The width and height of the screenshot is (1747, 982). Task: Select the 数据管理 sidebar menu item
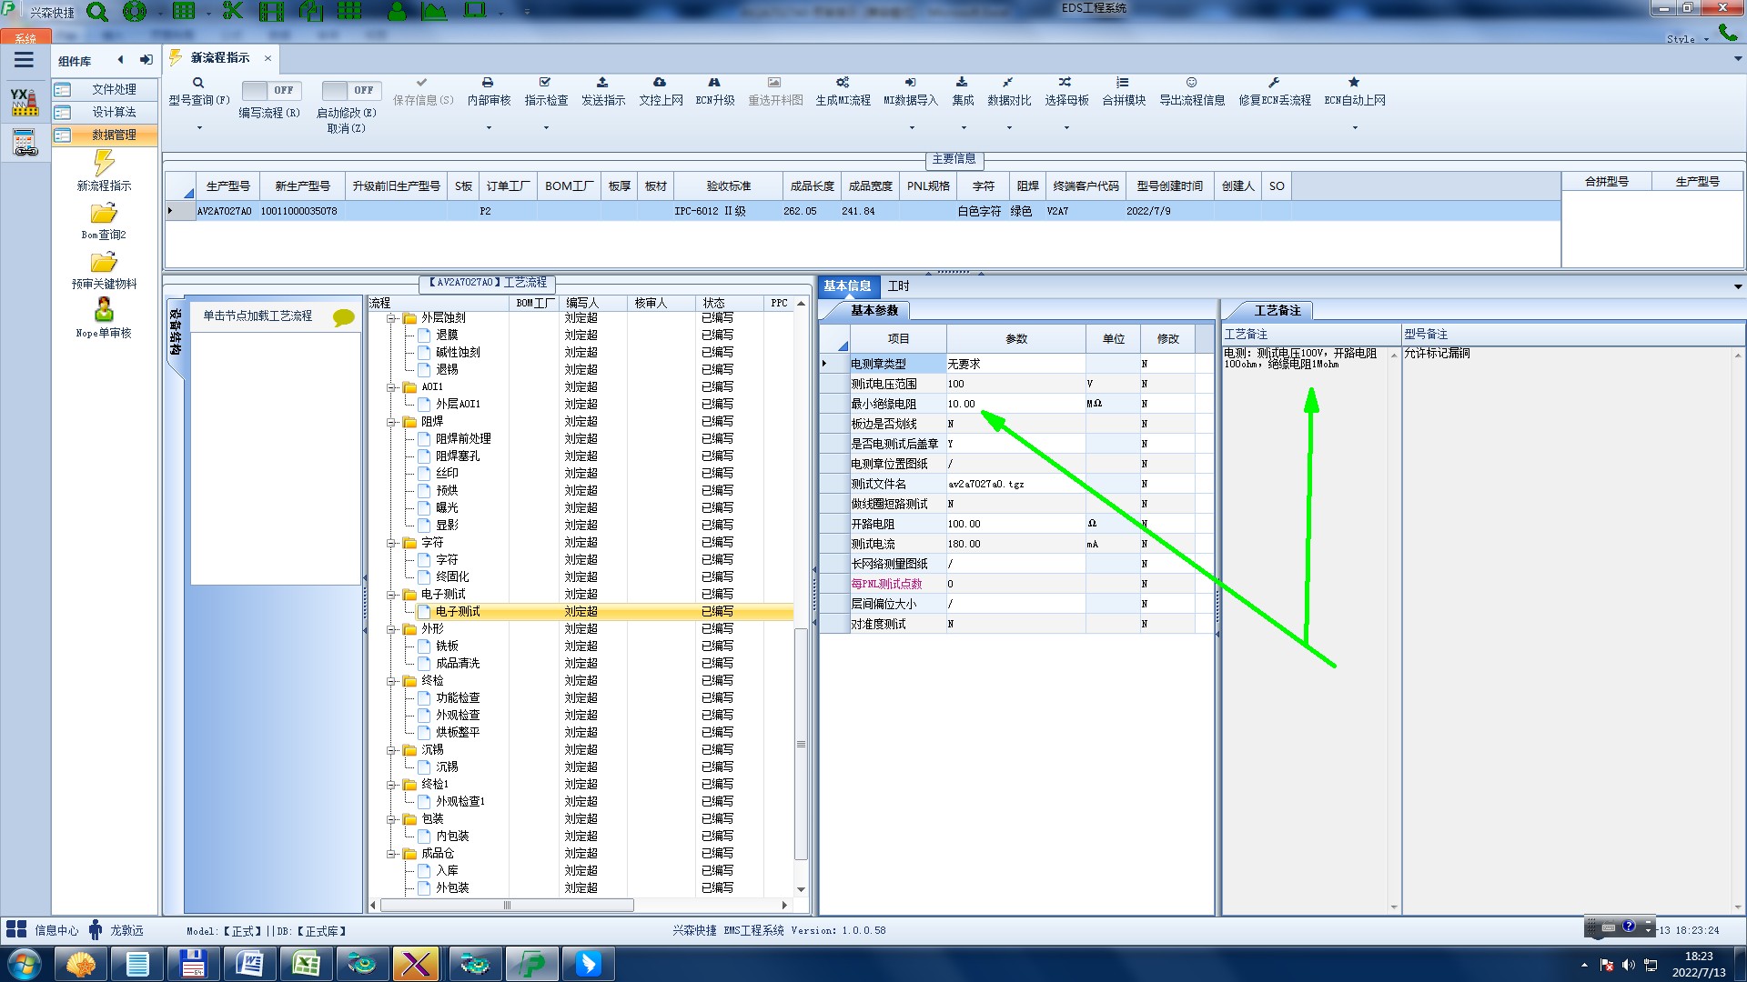click(x=113, y=135)
